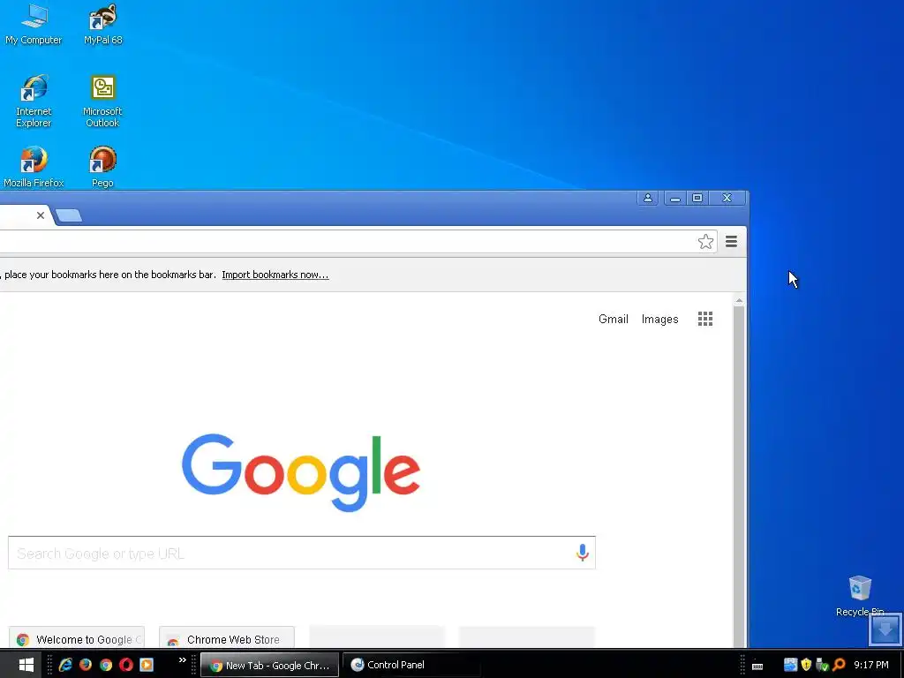Start voice search with the microphone icon
Image resolution: width=904 pixels, height=678 pixels.
point(583,553)
